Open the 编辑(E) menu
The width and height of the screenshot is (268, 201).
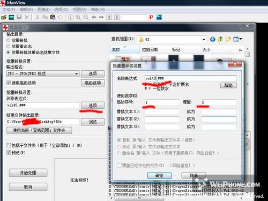tap(26, 10)
